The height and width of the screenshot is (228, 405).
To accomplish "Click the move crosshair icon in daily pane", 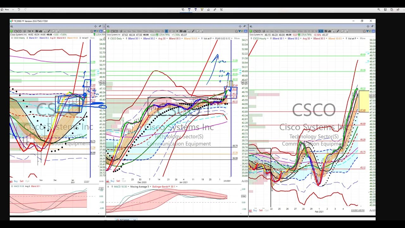I will point(240,26).
